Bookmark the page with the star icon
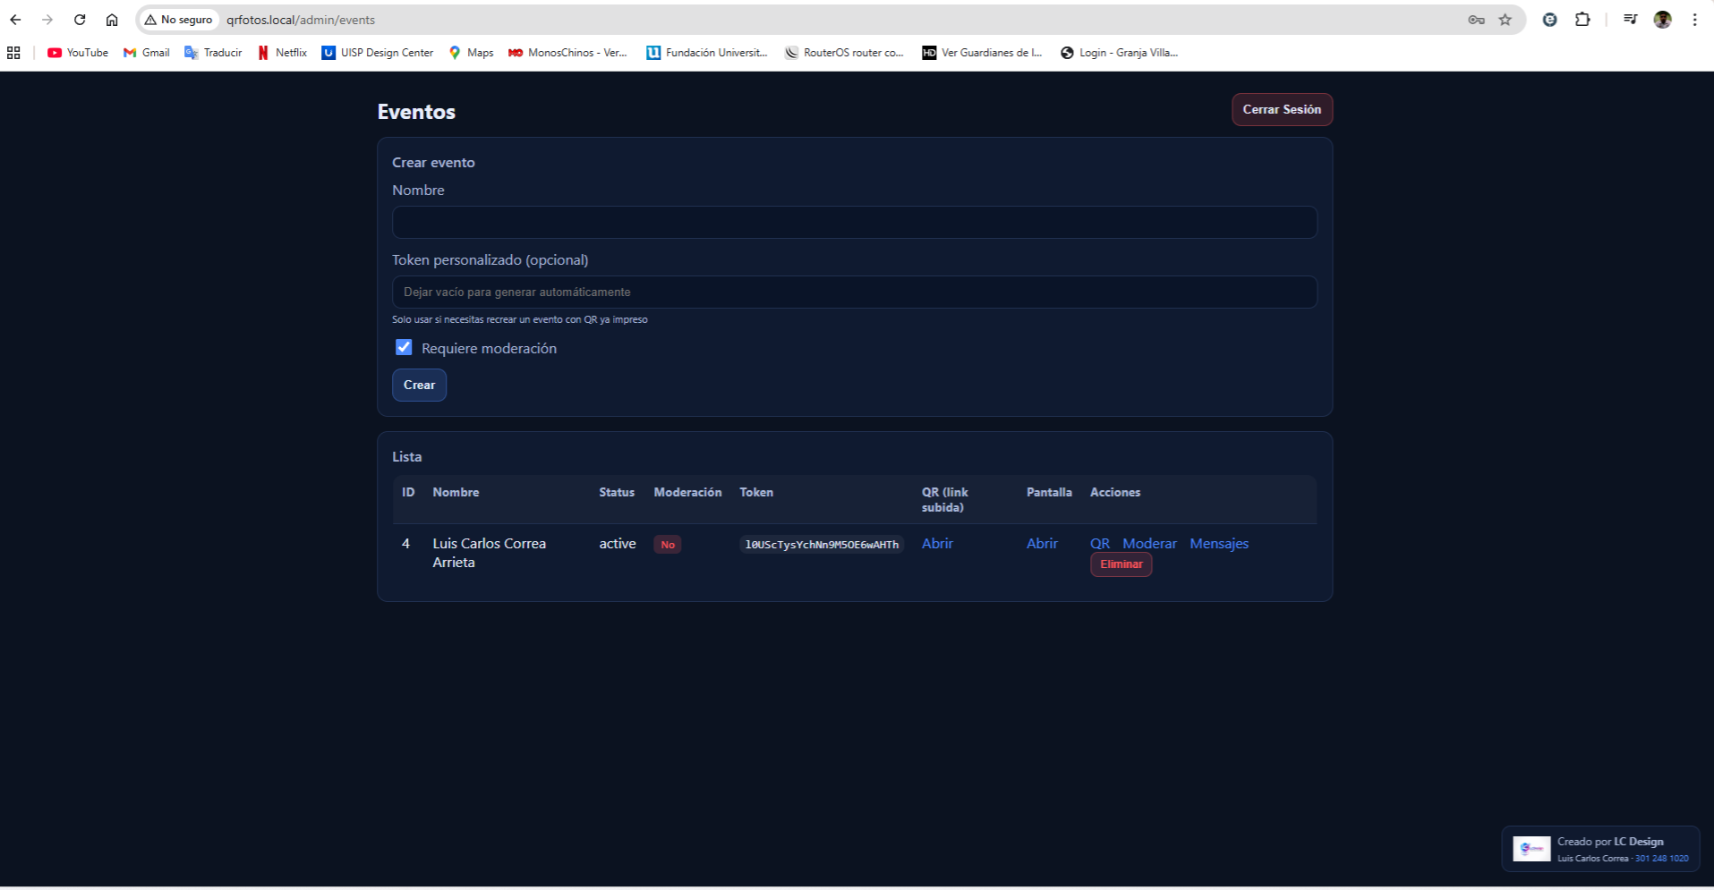 pyautogui.click(x=1507, y=19)
